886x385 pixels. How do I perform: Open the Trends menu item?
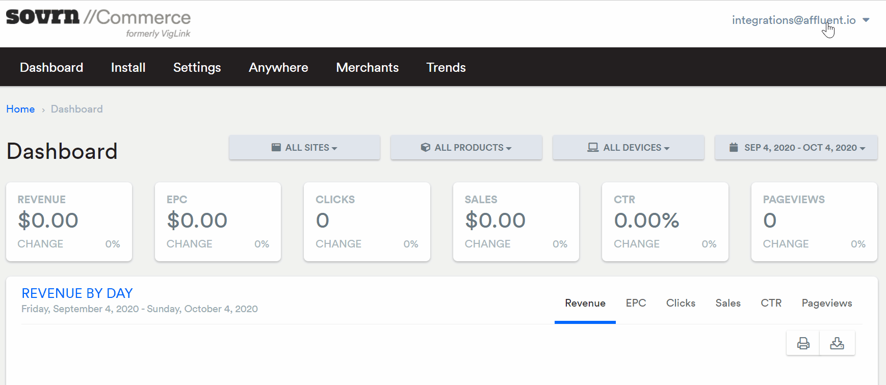446,67
